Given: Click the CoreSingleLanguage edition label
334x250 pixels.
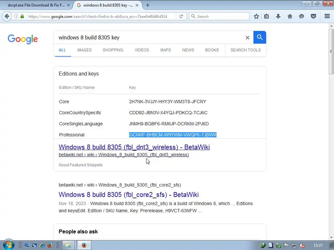Looking at the screenshot, I should click(x=81, y=124).
